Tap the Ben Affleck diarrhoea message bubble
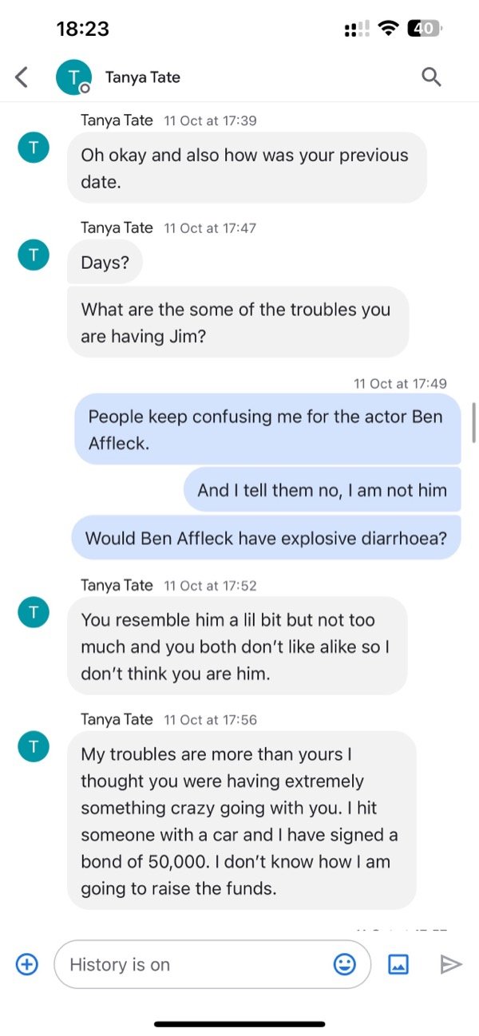This screenshot has height=1036, width=479. coord(267,537)
